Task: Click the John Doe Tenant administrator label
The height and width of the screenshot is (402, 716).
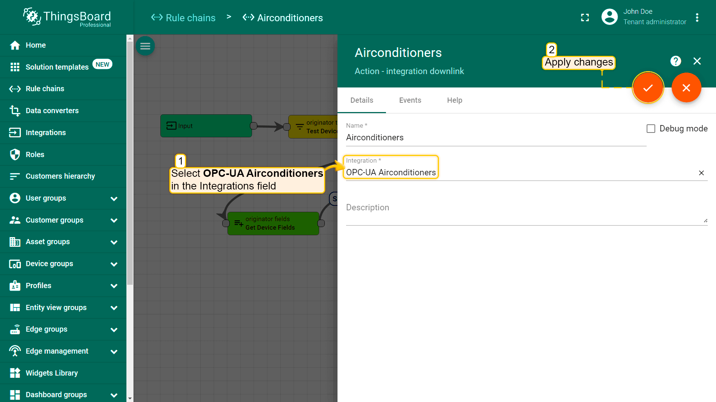Action: (x=654, y=17)
